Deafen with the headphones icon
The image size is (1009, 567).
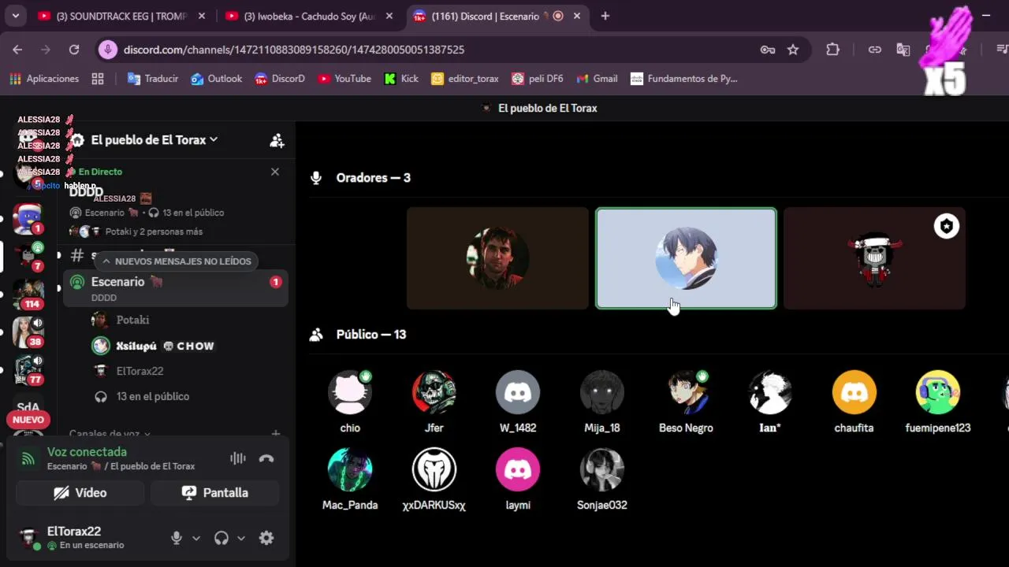pyautogui.click(x=222, y=538)
